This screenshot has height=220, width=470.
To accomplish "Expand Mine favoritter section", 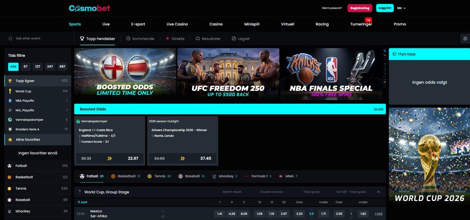I will coord(38,139).
